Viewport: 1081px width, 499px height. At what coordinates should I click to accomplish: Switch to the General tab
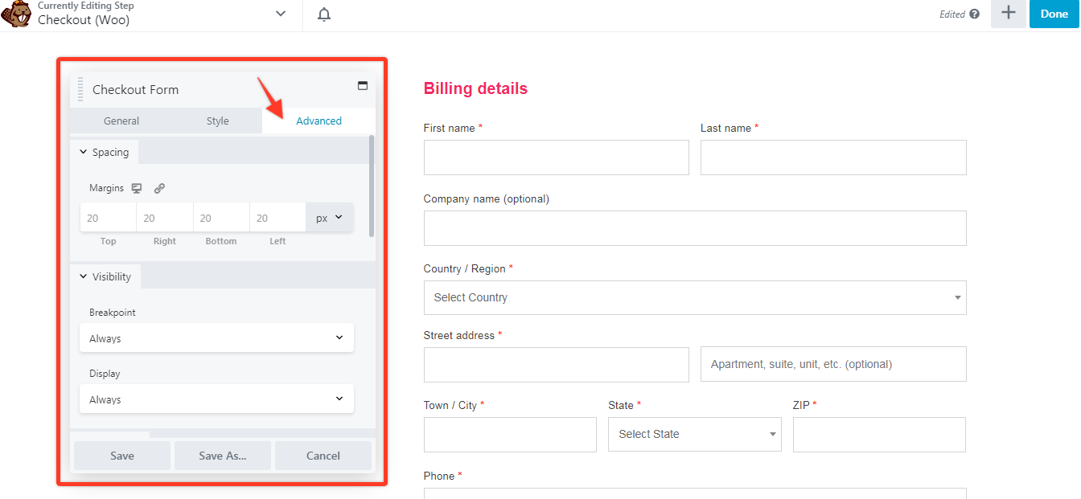pyautogui.click(x=121, y=121)
